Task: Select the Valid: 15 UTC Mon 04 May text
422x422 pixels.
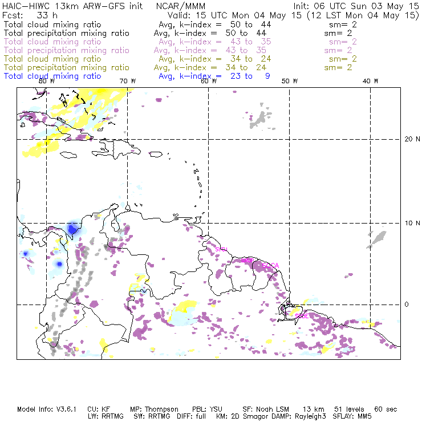Action: (x=234, y=15)
